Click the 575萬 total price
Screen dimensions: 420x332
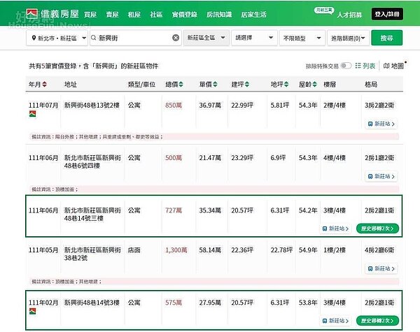click(174, 303)
